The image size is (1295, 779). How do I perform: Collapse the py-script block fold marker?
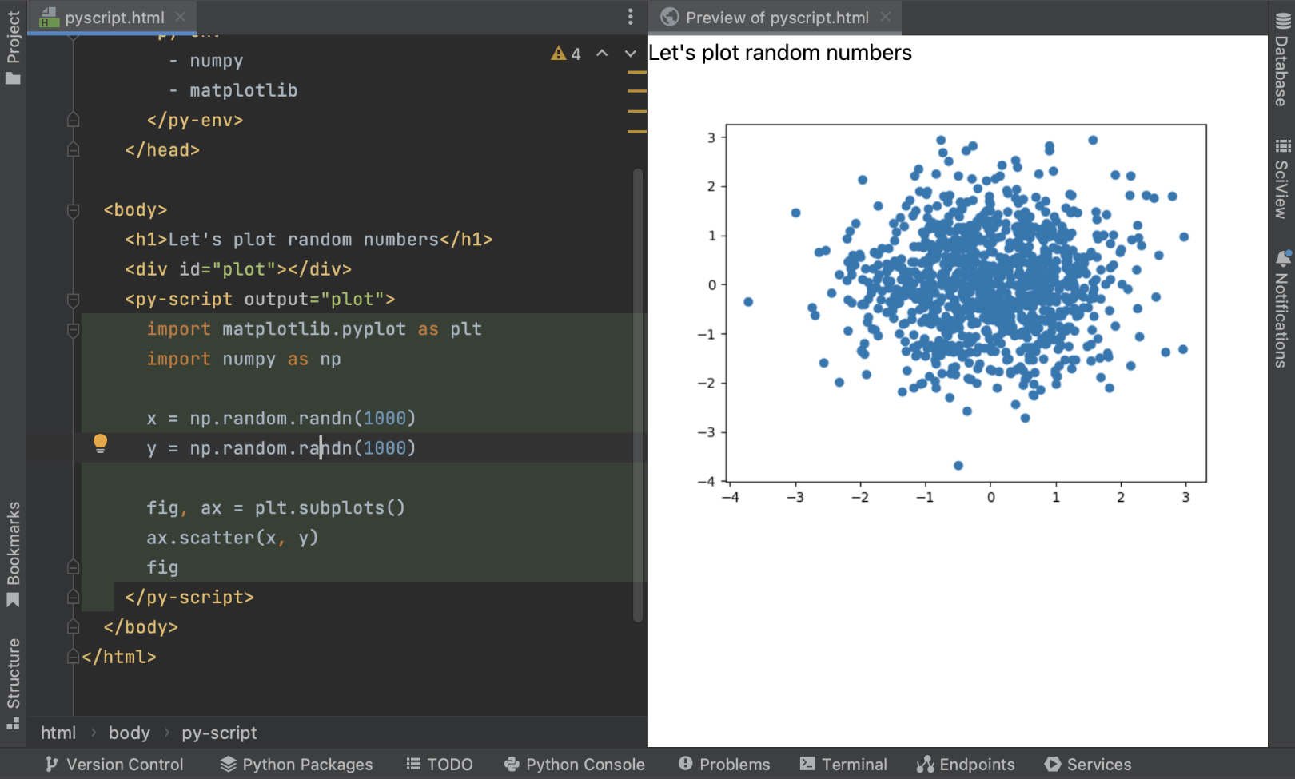tap(73, 300)
